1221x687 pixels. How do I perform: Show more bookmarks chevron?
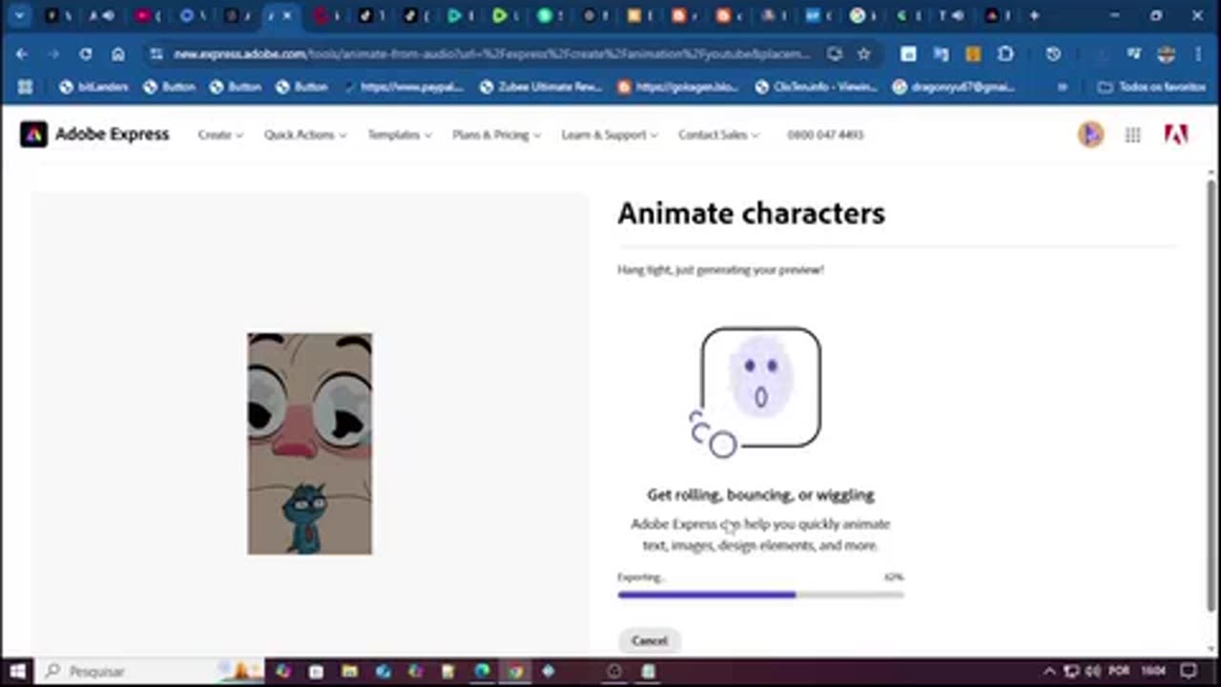point(1062,87)
